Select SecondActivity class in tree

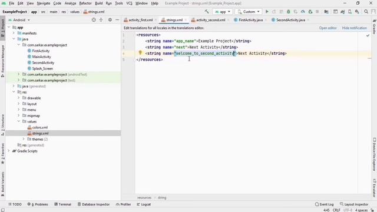[43, 62]
